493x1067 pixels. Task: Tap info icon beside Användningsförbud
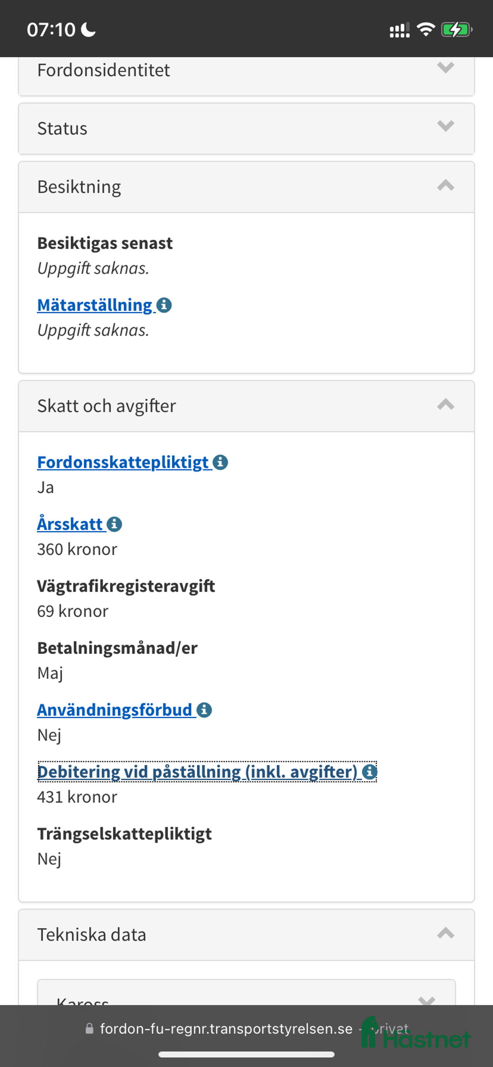tap(204, 710)
